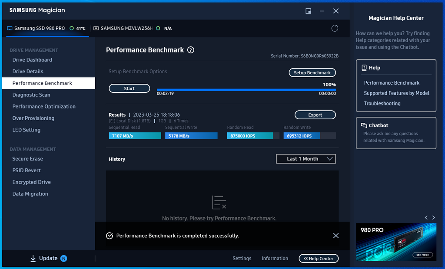Screen dimensions: 445x269
Task: Click the Samsung SSD 980 PRO drive icon
Action: pos(10,28)
